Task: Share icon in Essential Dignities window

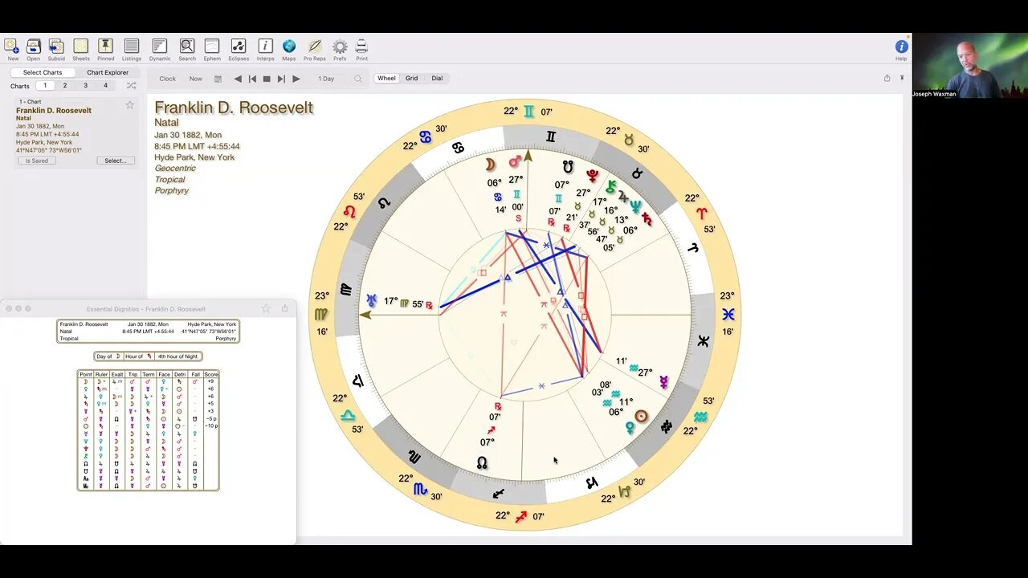Action: point(284,308)
